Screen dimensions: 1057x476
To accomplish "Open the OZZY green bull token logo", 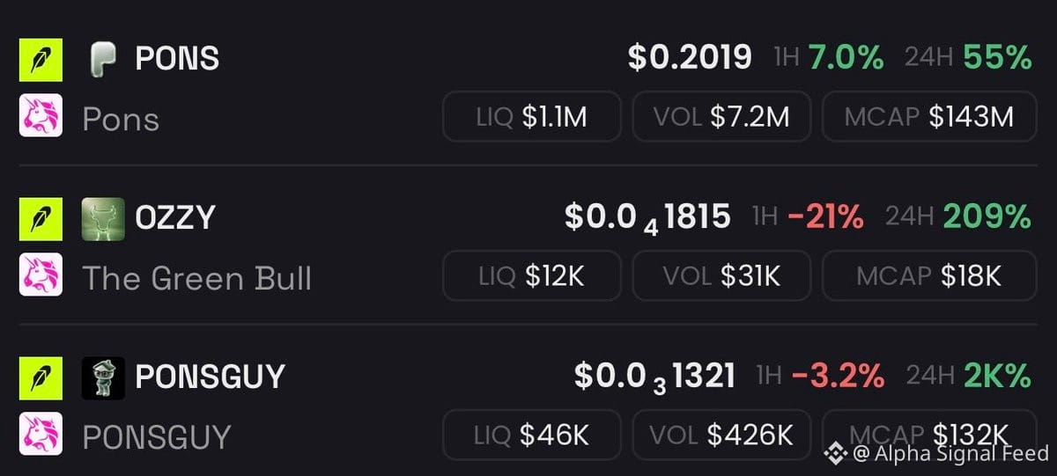I will [x=103, y=219].
